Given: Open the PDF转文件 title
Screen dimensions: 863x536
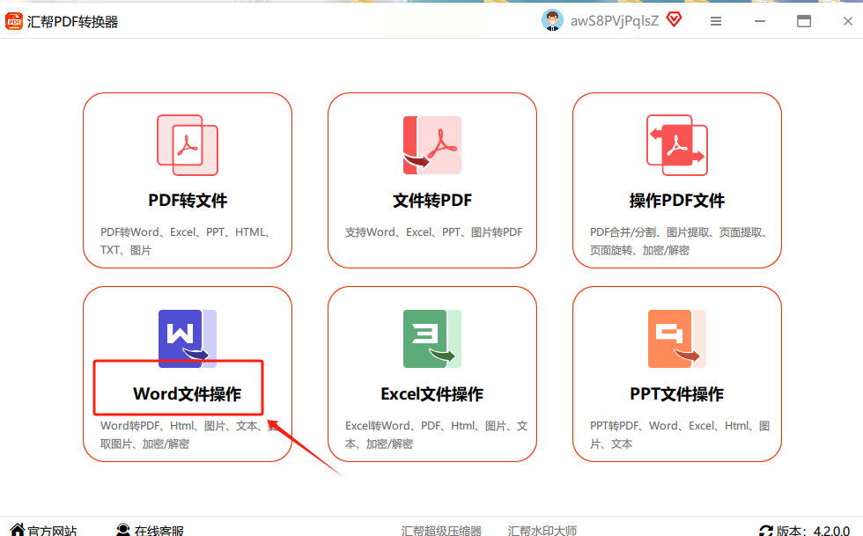Looking at the screenshot, I should coord(188,201).
